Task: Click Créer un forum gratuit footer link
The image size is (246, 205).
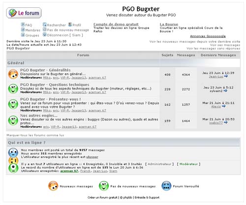Action: coord(102,198)
